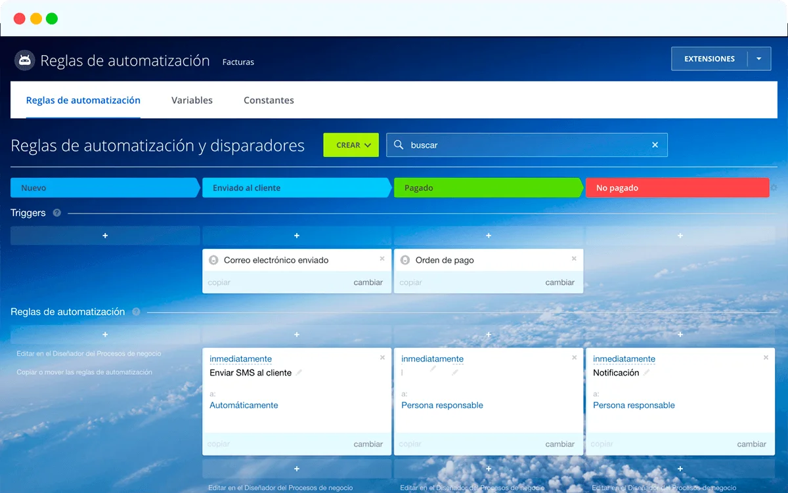Screen dimensions: 788x493
Task: Add automation rule under Pagado column
Action: pos(488,335)
